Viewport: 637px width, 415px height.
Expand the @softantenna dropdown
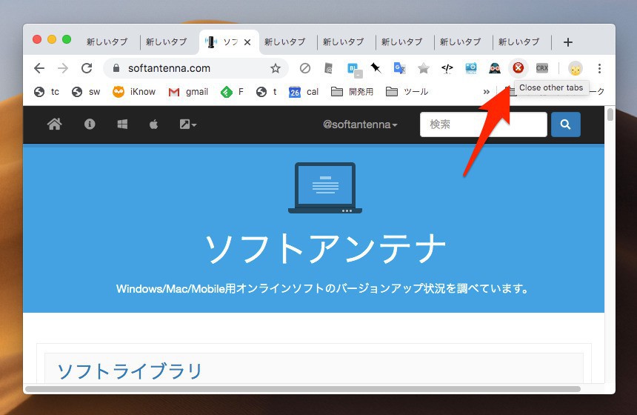[x=360, y=124]
